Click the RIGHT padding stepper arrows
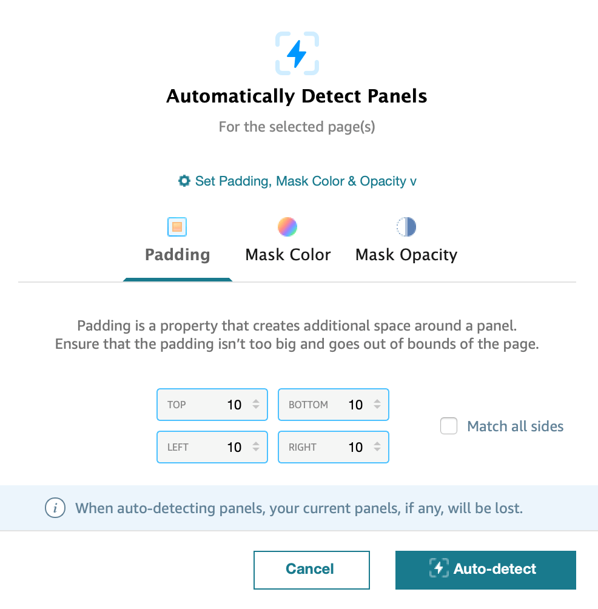 (377, 447)
